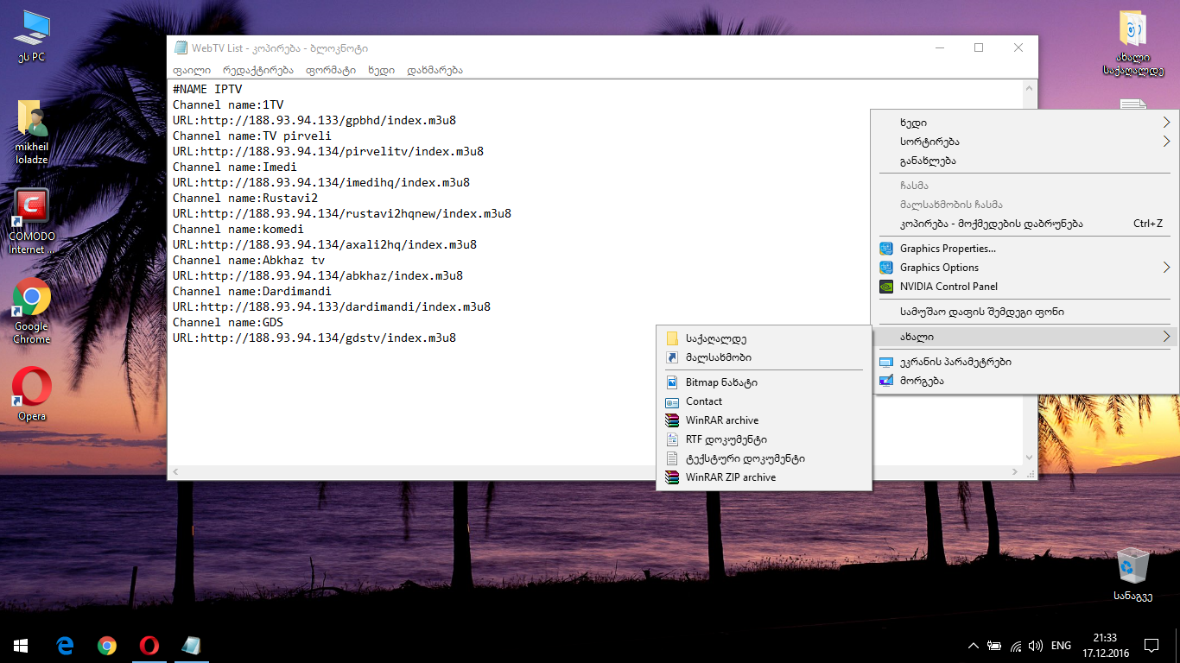Click the Notepad vertical scrollbar up arrow
The width and height of the screenshot is (1180, 663).
click(x=1029, y=88)
